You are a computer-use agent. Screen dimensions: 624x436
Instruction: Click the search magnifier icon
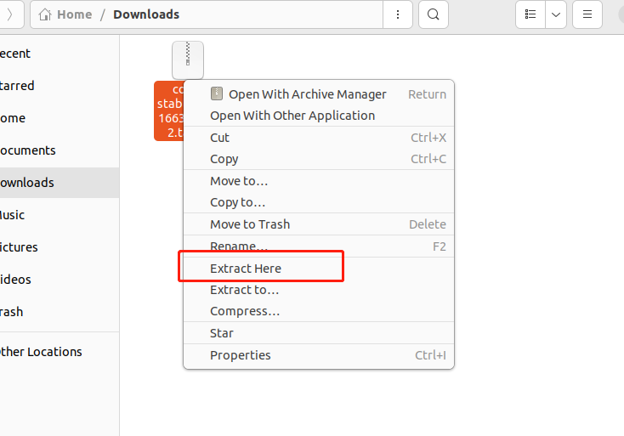click(434, 14)
